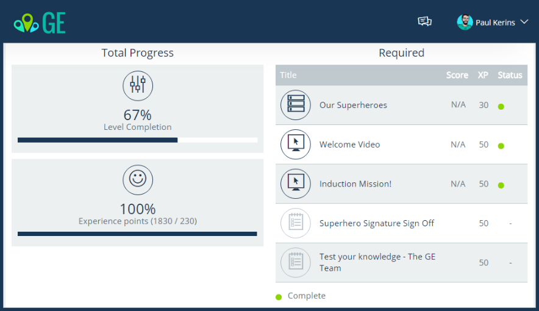The width and height of the screenshot is (539, 311).
Task: Sort by the Title column header
Action: (x=288, y=75)
